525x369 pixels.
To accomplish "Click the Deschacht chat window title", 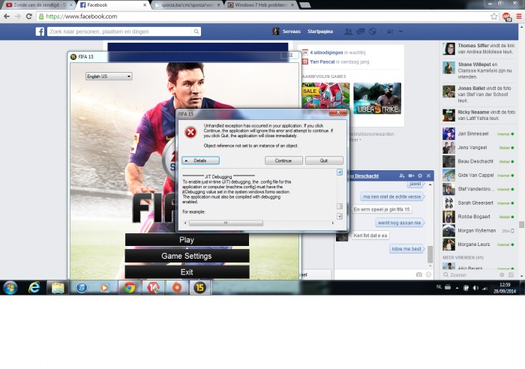I will pyautogui.click(x=364, y=175).
